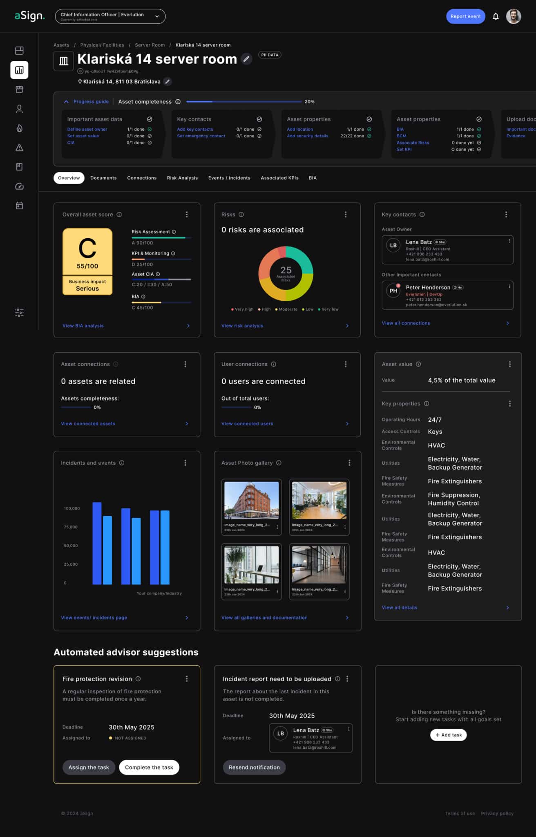Switch to the Documents tab

(103, 178)
